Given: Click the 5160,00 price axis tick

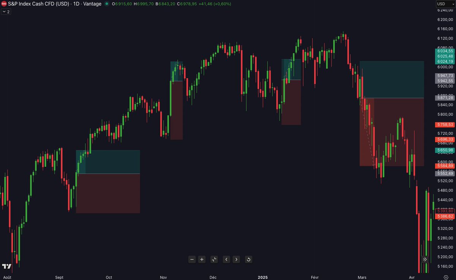Looking at the screenshot, I should pos(445,267).
